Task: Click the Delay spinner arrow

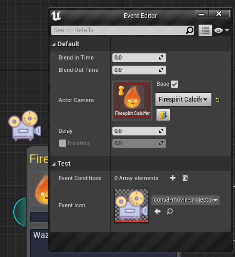Action: point(161,131)
